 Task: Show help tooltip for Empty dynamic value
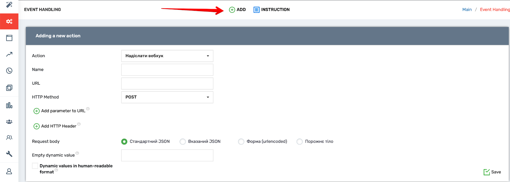(77, 153)
